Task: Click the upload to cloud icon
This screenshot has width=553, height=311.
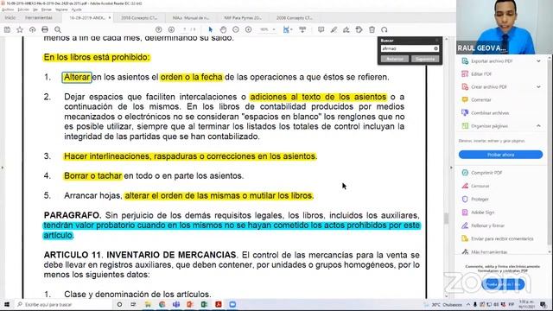Action: coord(33,30)
